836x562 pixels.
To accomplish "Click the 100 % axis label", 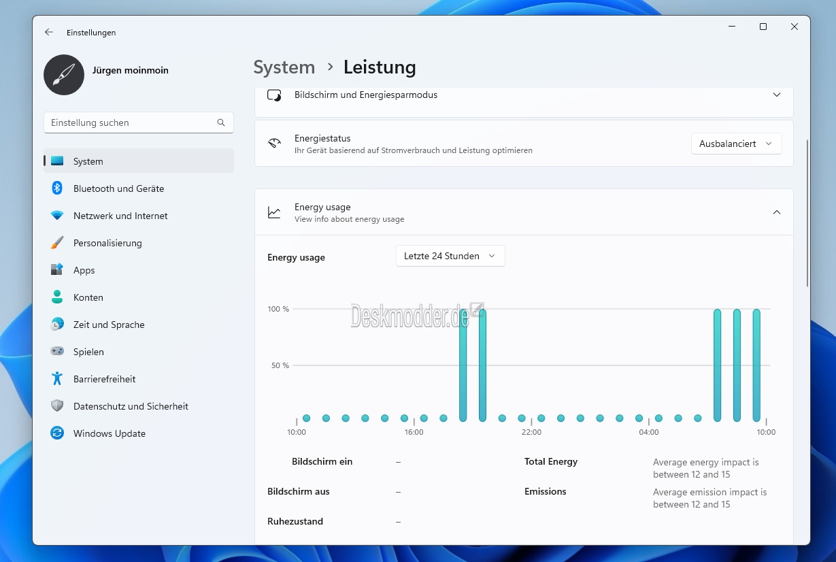I will click(278, 309).
